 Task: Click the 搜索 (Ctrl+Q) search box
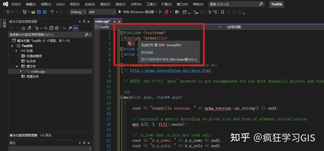pyautogui.click(x=236, y=4)
